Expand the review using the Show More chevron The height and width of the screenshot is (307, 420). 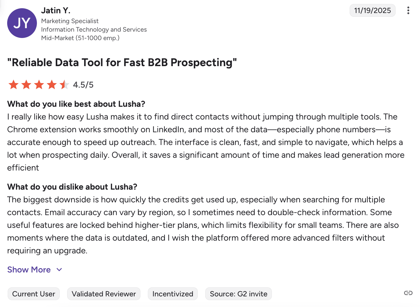(59, 270)
